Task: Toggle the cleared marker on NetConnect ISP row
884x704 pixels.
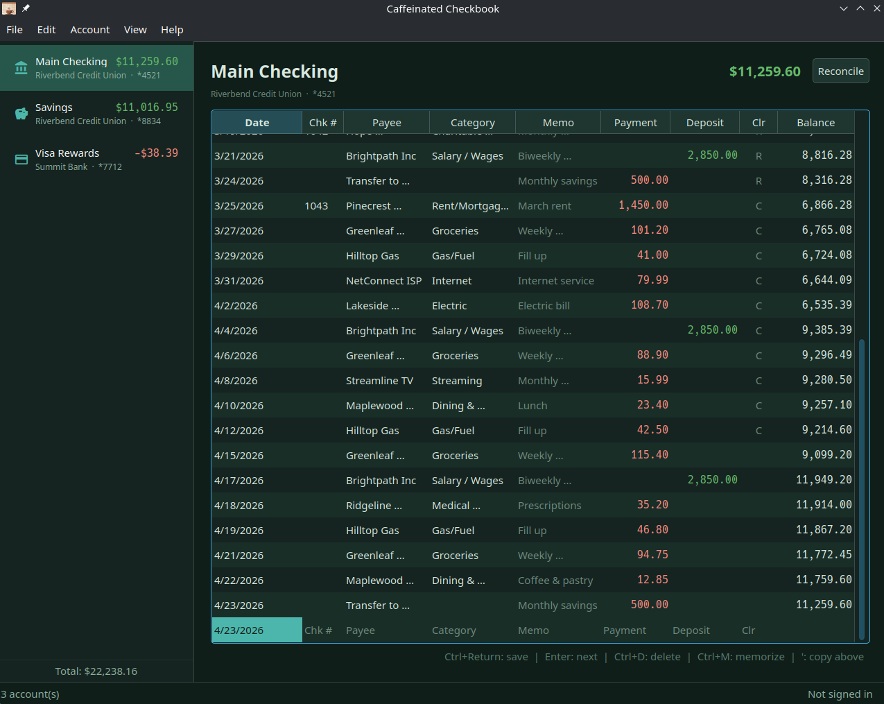Action: 759,280
